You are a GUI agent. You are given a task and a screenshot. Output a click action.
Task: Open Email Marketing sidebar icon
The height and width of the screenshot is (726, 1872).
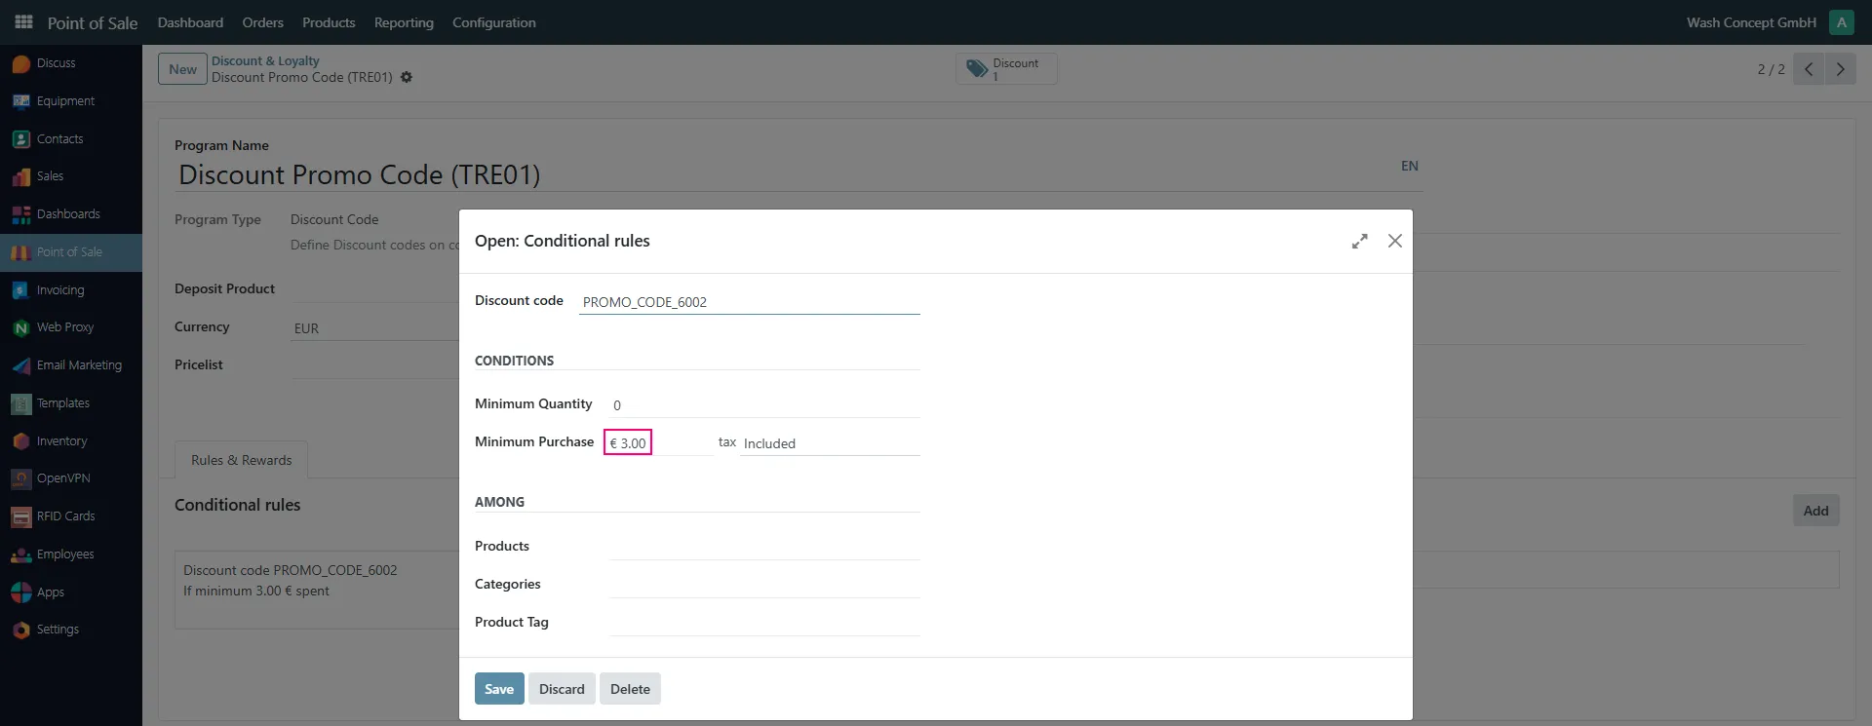[21, 365]
